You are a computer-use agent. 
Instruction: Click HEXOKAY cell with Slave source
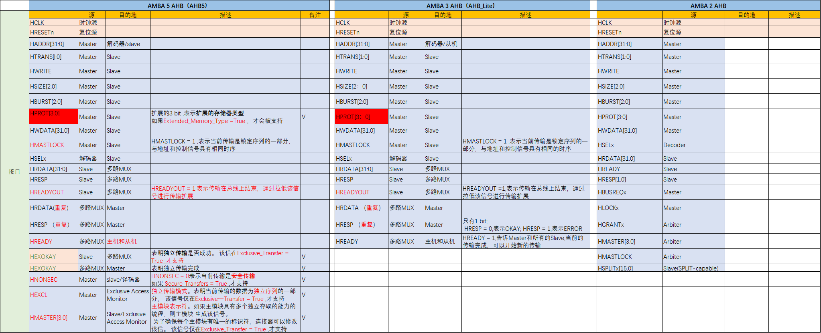point(53,256)
